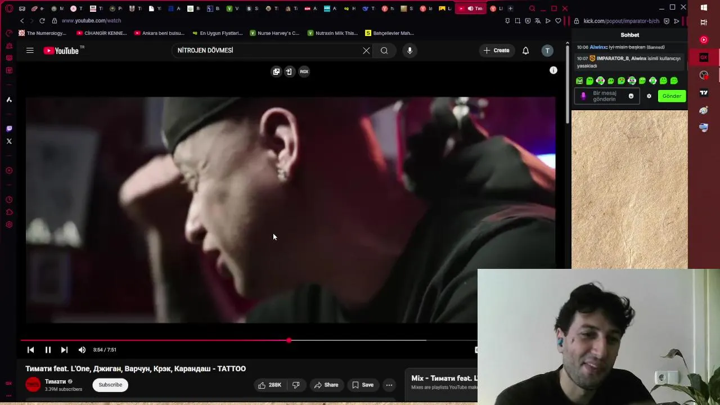The width and height of the screenshot is (720, 405).
Task: Save the video to a playlist
Action: tap(363, 385)
